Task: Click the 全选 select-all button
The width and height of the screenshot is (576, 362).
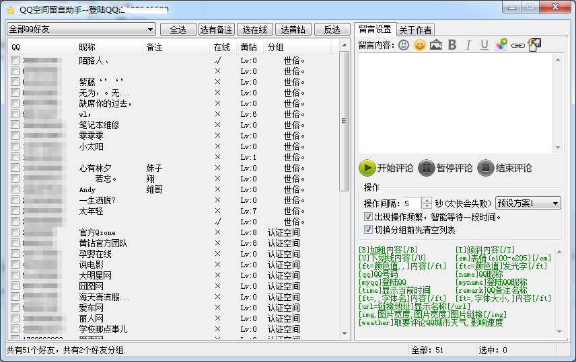Action: [178, 30]
